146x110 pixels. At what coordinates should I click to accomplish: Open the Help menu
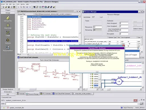27,4
